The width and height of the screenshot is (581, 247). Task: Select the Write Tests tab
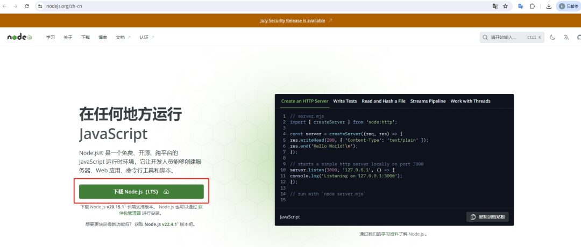pos(345,101)
